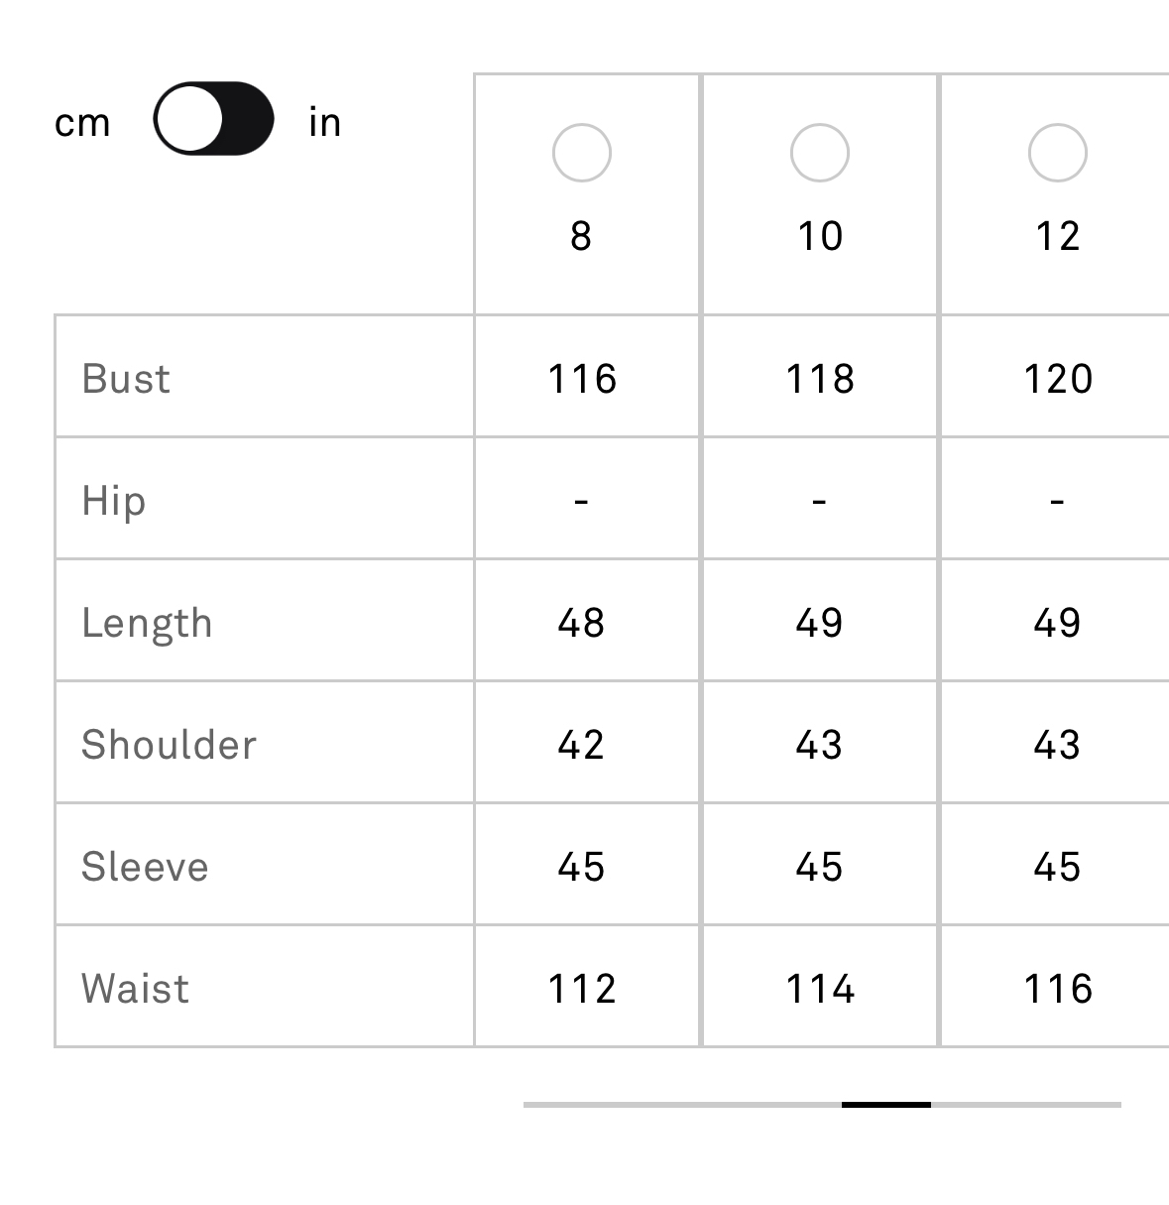Image resolution: width=1169 pixels, height=1205 pixels.
Task: Click the Shoulder row label
Action: point(169,745)
